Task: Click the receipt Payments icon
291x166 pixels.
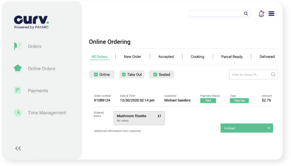Action: (17, 91)
